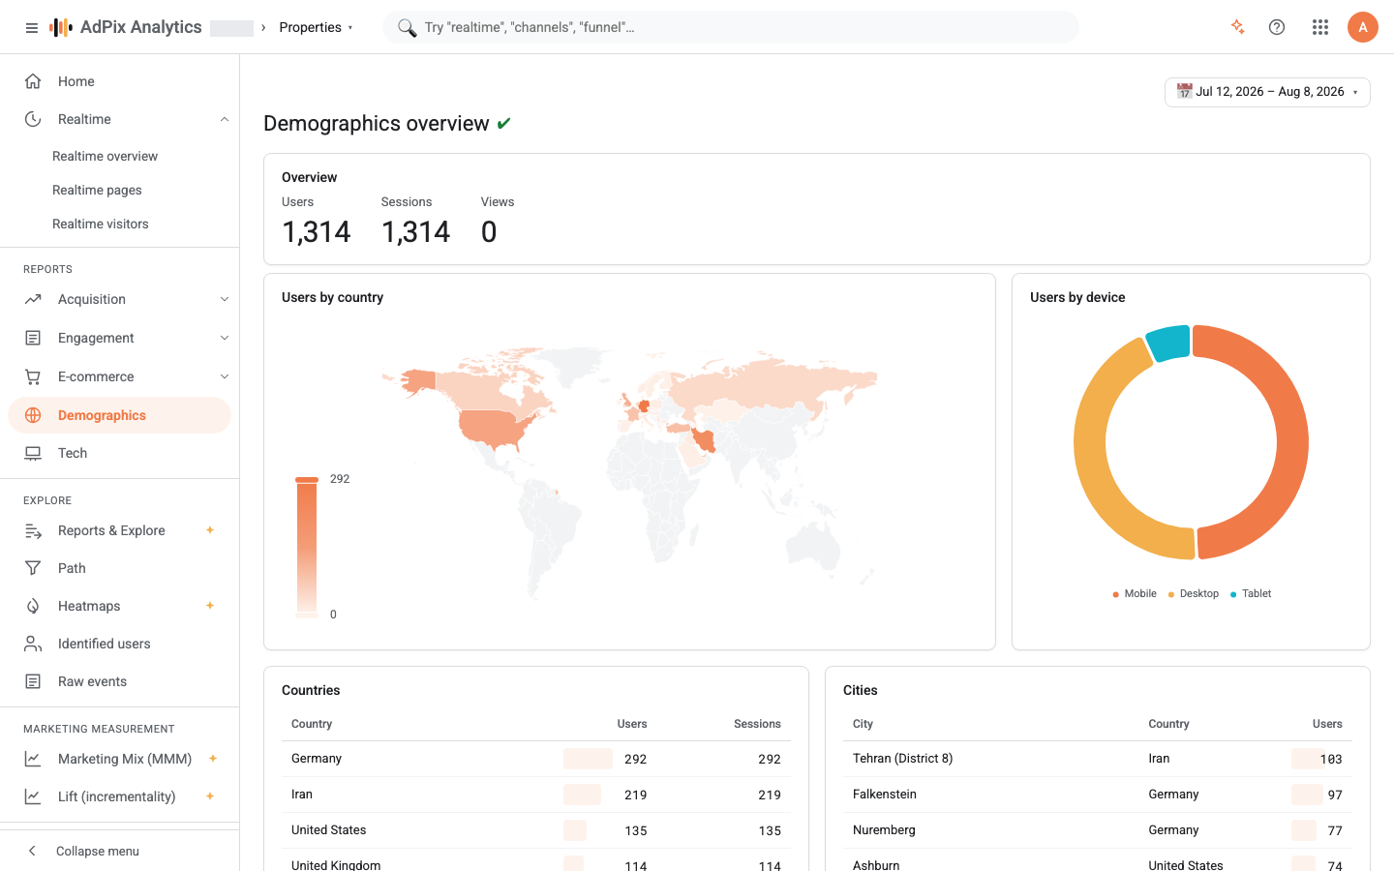
Task: Open the user avatar menu
Action: click(1363, 27)
